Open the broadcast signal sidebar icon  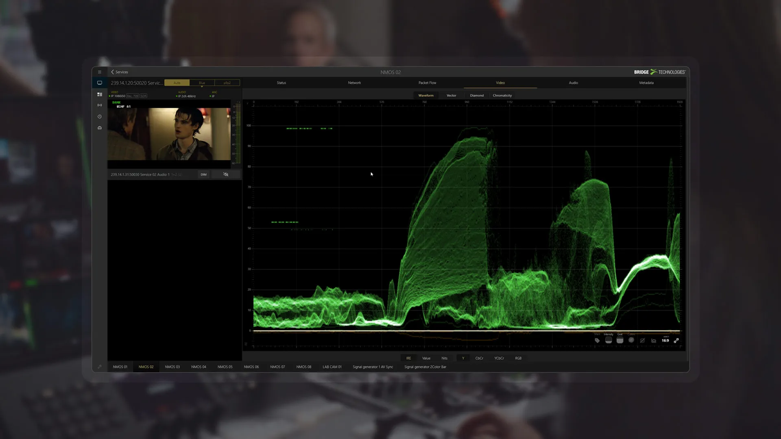coord(99,105)
